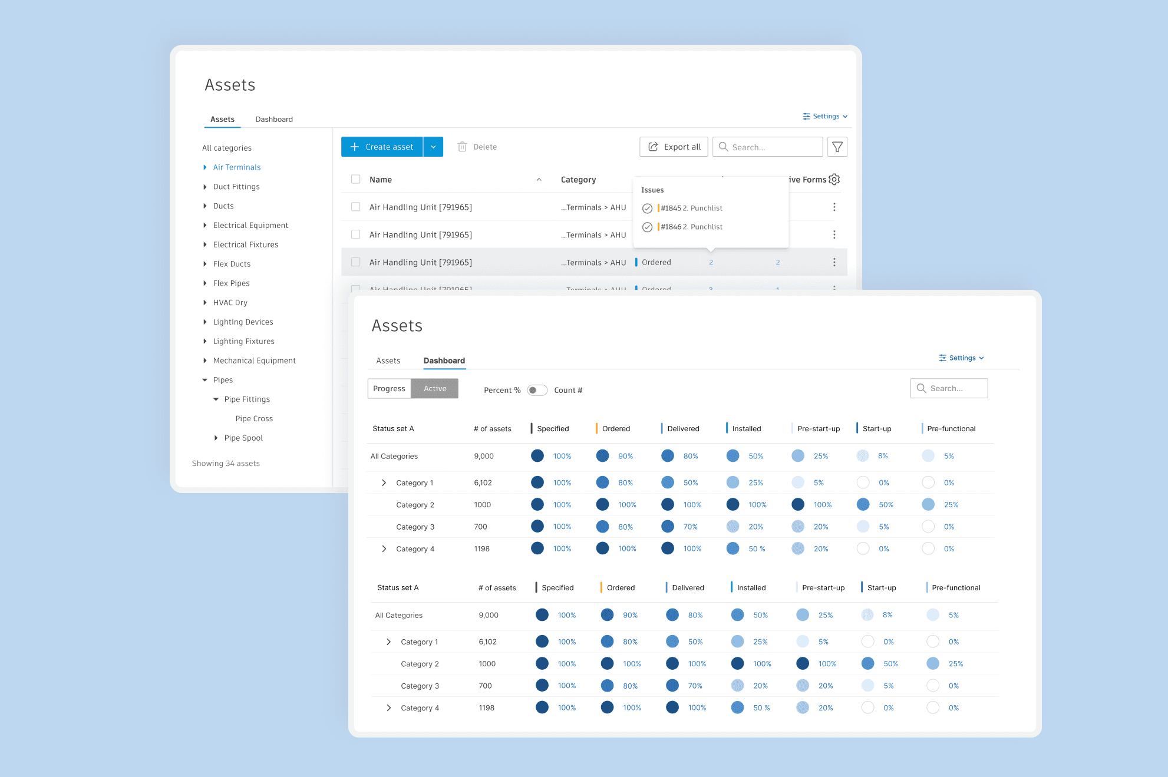Click issues count 2 in Ordered row
This screenshot has width=1168, height=777.
click(x=711, y=263)
